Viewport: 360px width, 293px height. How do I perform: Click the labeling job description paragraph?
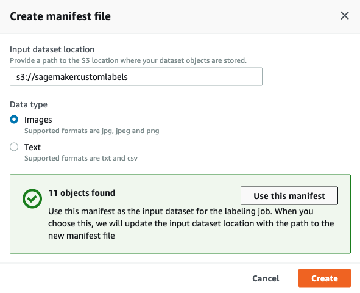(191, 223)
